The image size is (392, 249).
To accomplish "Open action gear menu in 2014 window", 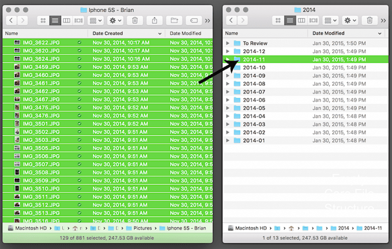I will (350, 20).
